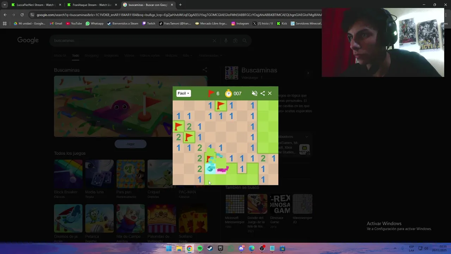
Task: Click the red flag counter icon
Action: (211, 93)
